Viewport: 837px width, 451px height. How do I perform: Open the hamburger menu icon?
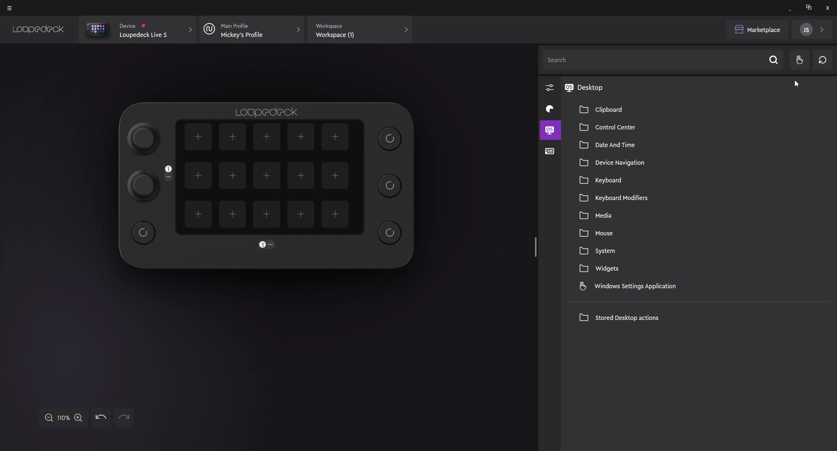click(9, 8)
